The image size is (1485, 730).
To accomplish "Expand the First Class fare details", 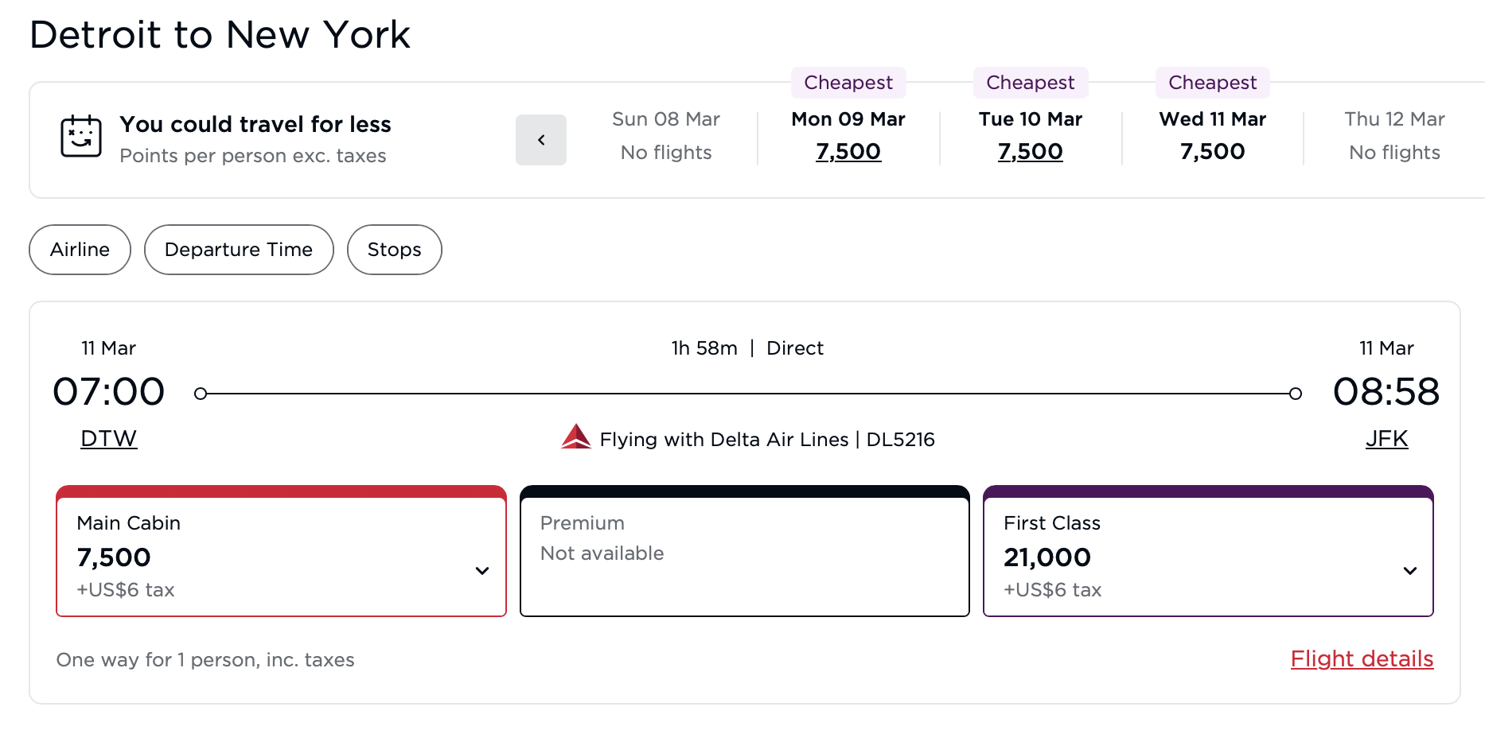I will click(1410, 571).
